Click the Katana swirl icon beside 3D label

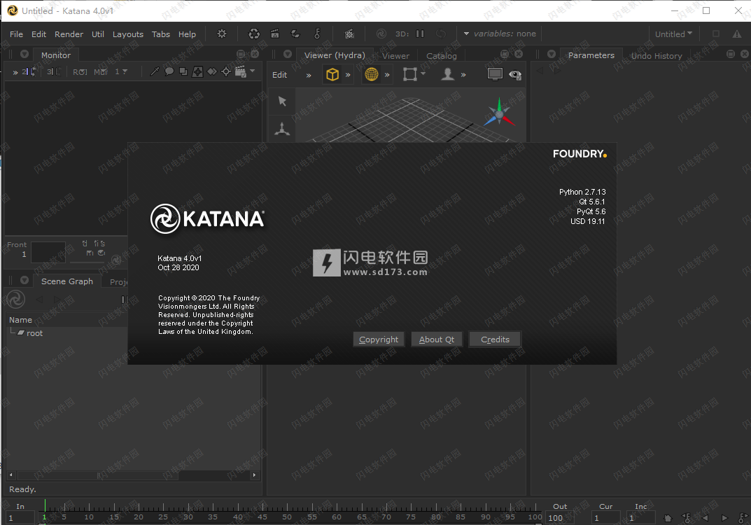tap(381, 34)
